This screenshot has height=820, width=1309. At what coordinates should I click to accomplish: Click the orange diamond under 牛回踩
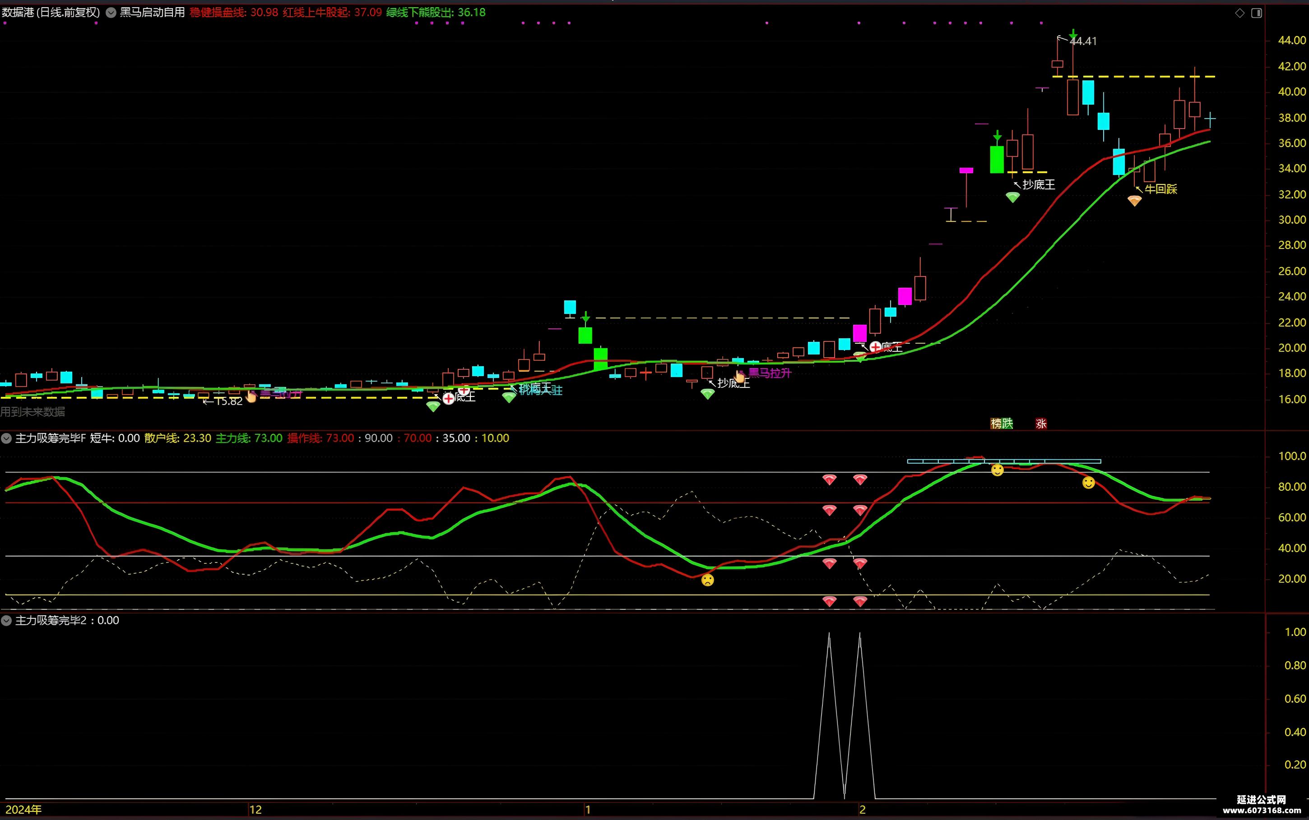[x=1135, y=201]
